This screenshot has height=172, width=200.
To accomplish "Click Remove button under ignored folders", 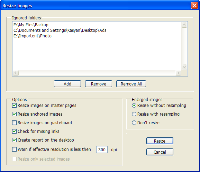I will [x=99, y=84].
